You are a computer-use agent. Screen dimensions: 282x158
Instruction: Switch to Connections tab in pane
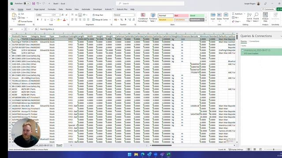[254, 41]
